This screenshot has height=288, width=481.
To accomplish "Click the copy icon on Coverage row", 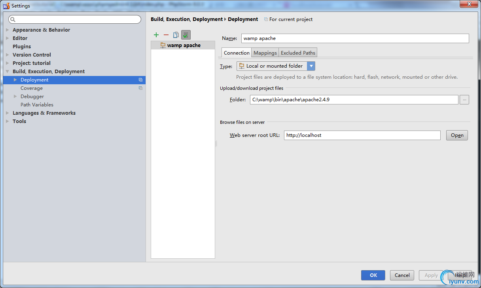I will [x=140, y=88].
